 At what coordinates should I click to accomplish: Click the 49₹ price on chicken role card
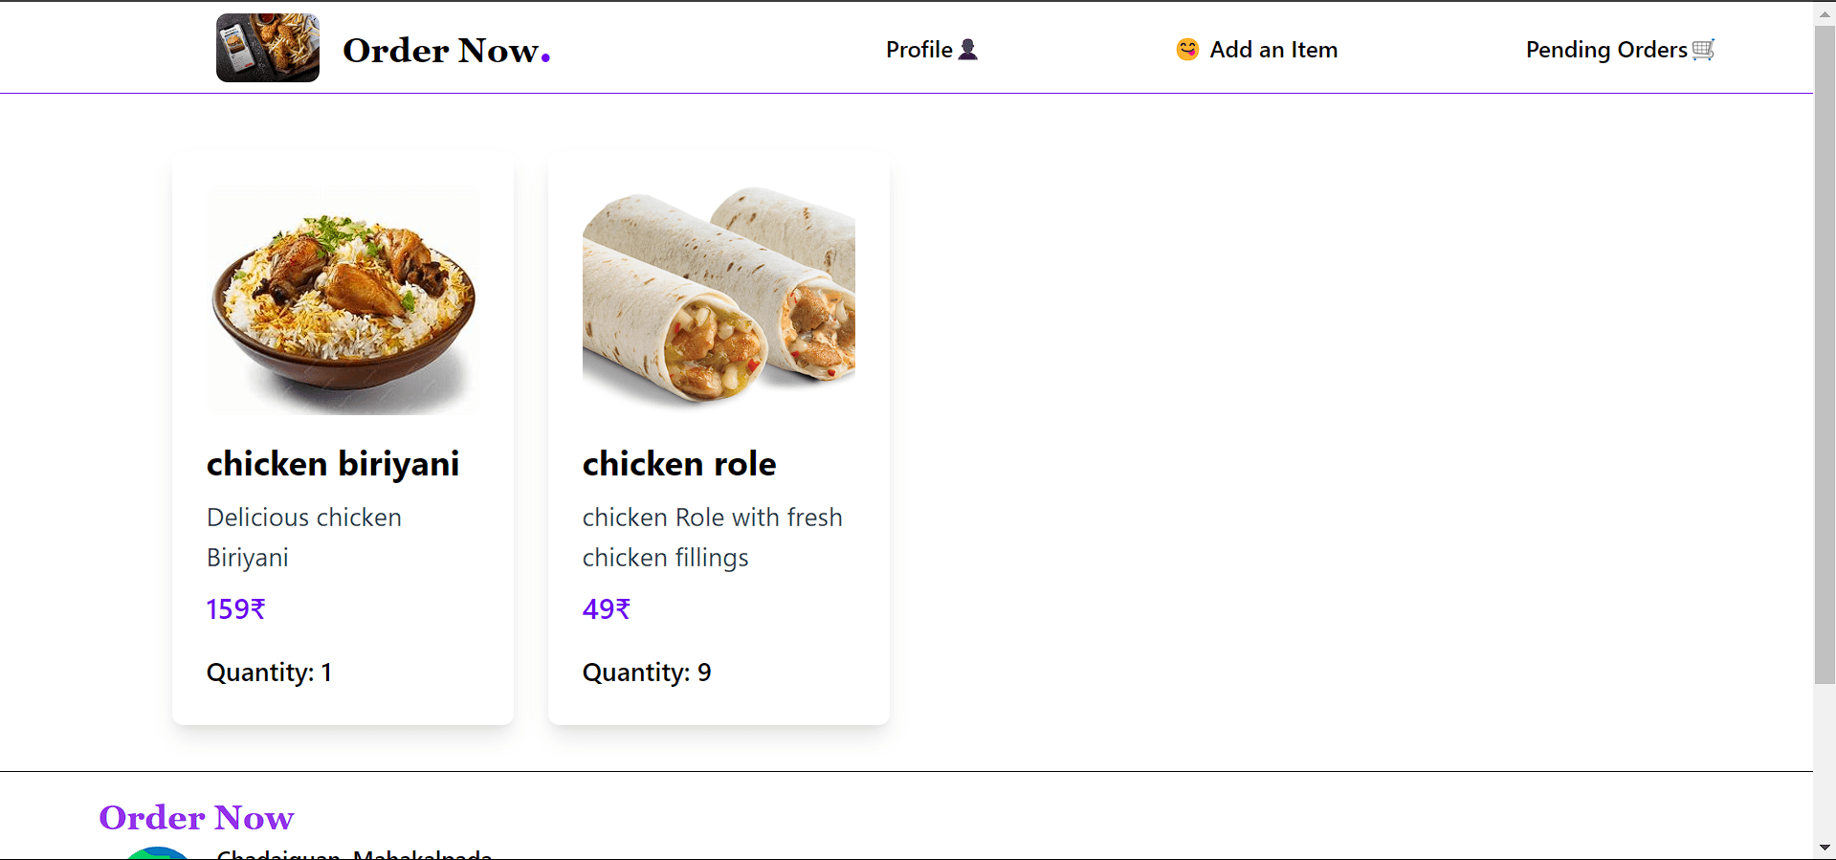(607, 609)
